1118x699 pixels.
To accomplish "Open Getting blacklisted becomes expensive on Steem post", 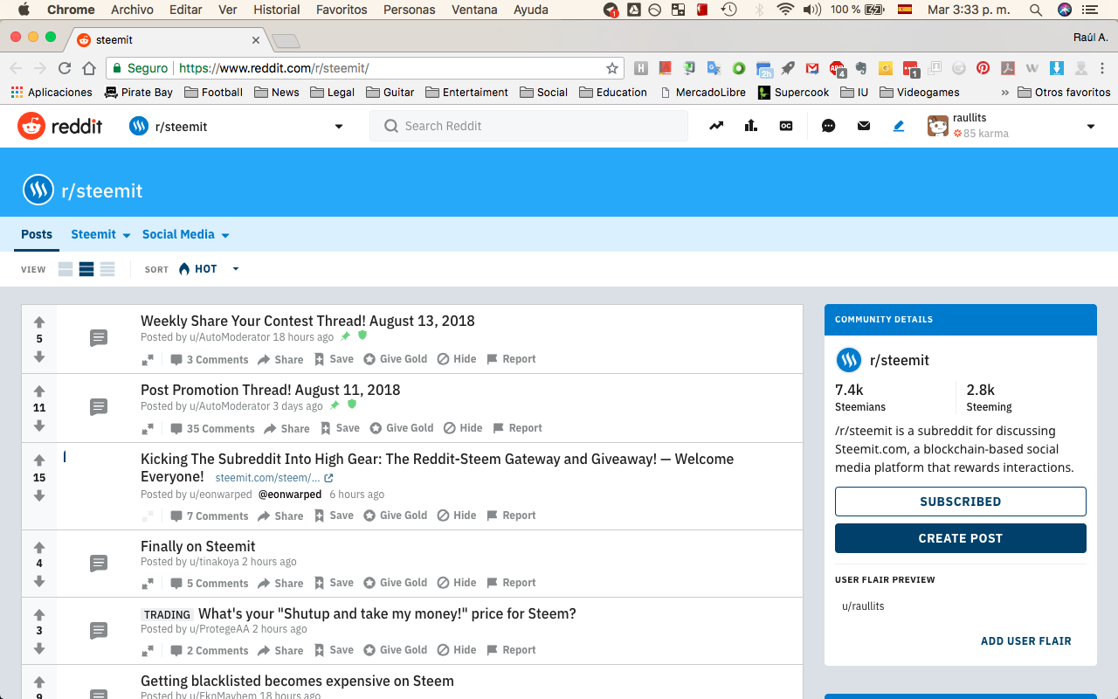I will click(297, 681).
